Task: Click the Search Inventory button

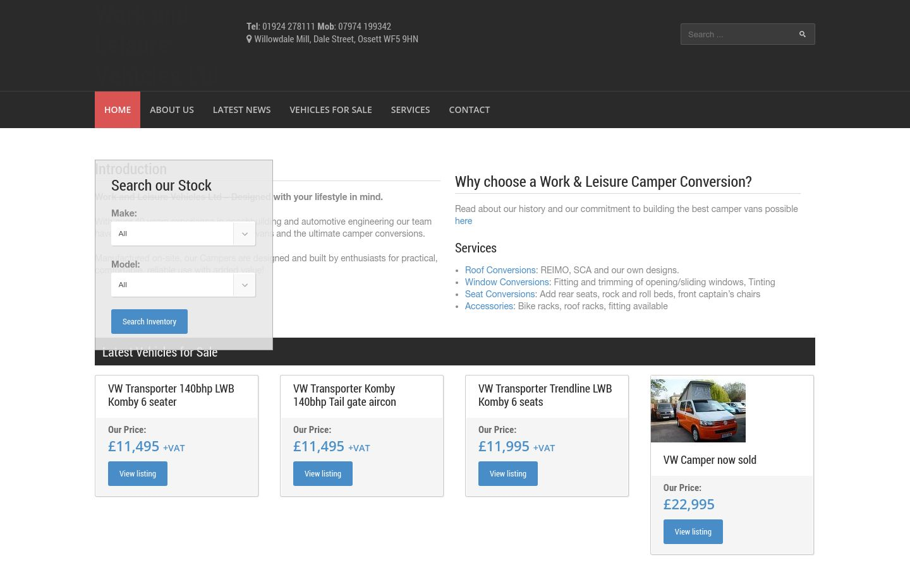Action: point(149,321)
